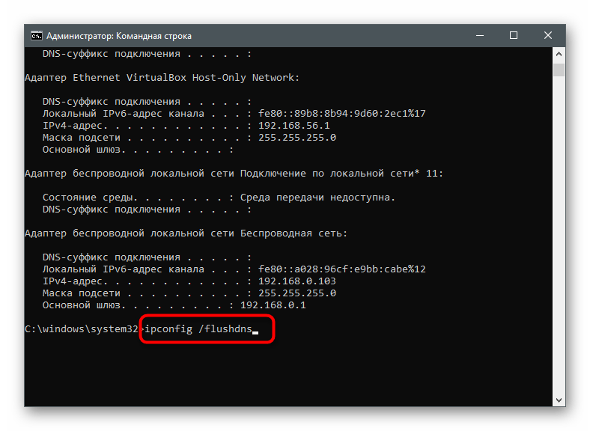The image size is (590, 431).
Task: Click the IPv6 address fe80::a028:96cf:e9bb:cabe%12
Action: tap(341, 269)
